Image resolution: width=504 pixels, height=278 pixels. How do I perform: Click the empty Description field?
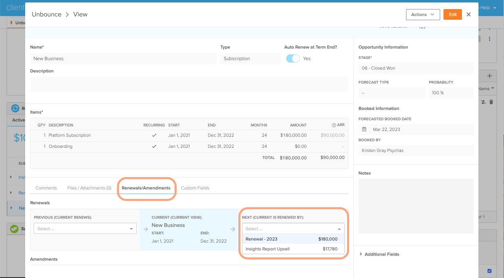point(189,84)
